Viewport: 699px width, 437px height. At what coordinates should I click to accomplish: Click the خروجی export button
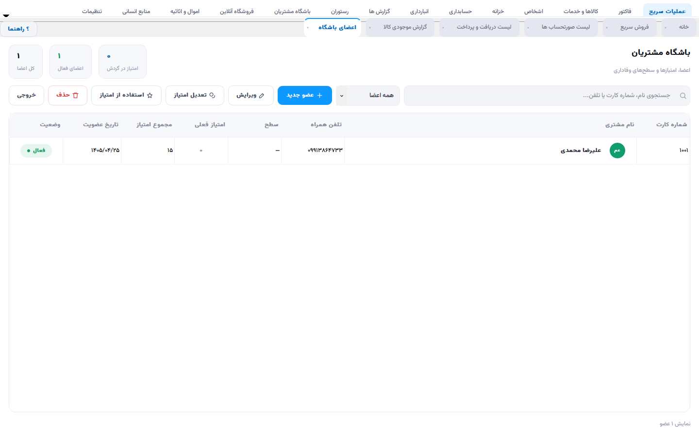tap(26, 96)
